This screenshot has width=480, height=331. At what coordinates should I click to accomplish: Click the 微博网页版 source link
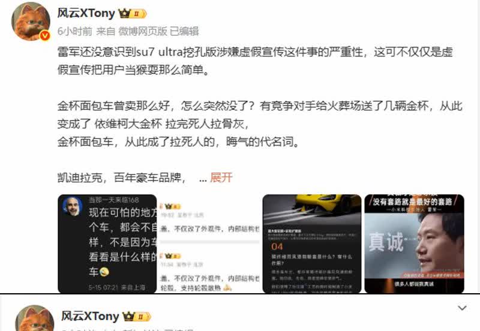click(143, 31)
